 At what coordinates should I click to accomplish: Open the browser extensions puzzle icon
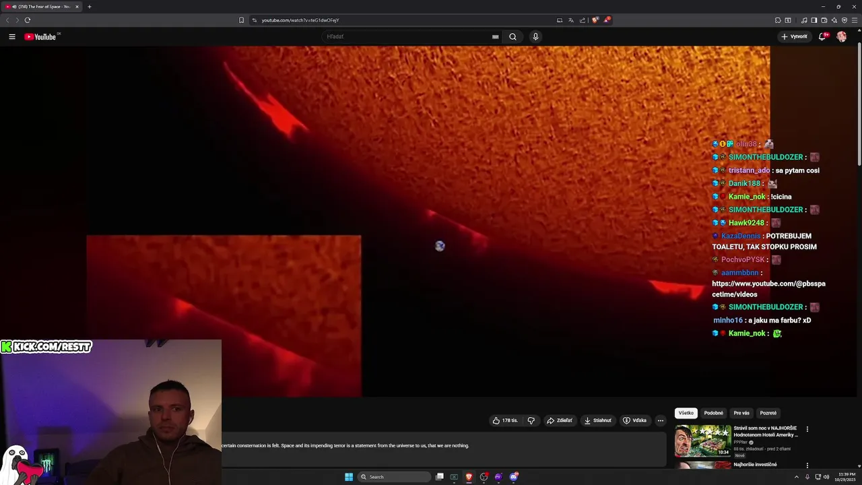[x=778, y=20]
